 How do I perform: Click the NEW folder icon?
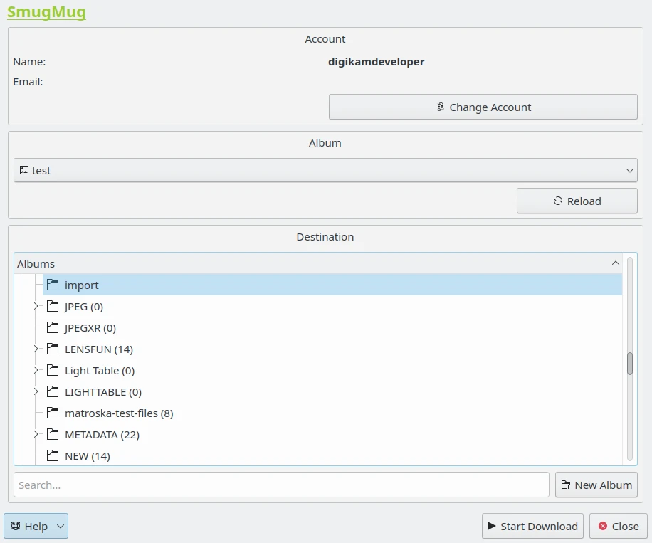(53, 456)
